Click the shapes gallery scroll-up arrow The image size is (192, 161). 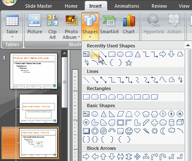coord(188,45)
